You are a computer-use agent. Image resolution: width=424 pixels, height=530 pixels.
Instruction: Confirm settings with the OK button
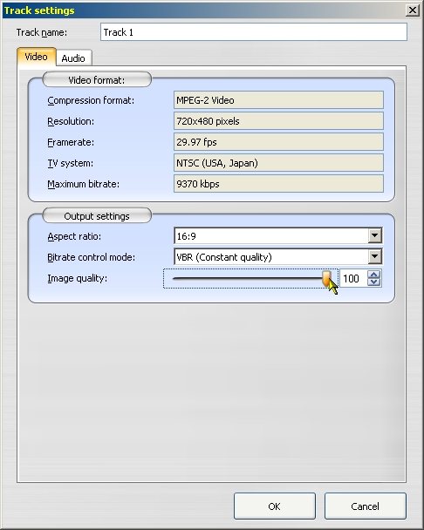275,506
